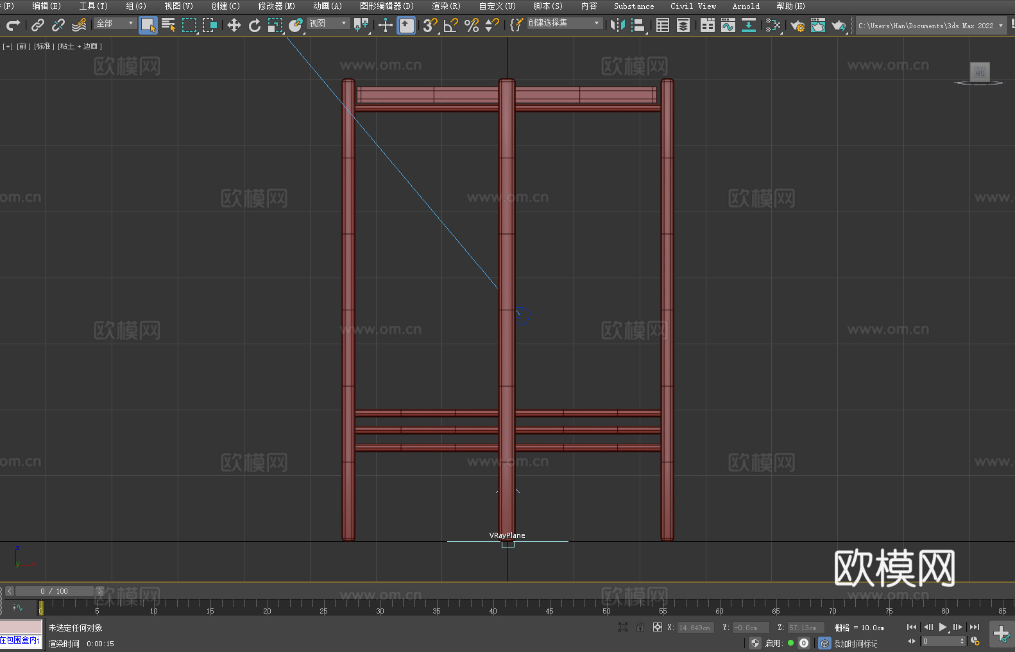The width and height of the screenshot is (1015, 652).
Task: Open the 创建(C) menu
Action: [225, 6]
